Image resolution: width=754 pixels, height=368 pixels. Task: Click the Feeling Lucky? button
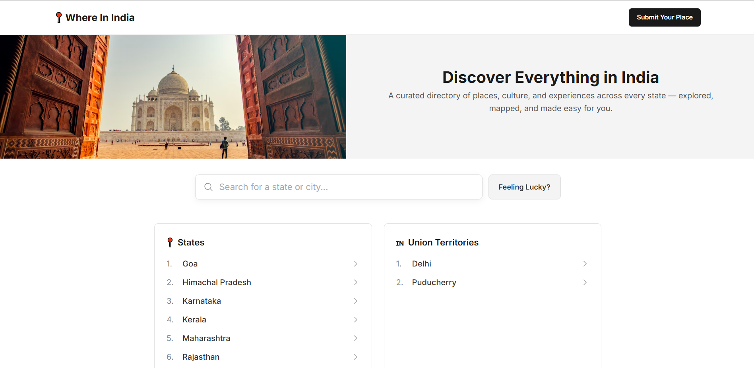coord(524,187)
